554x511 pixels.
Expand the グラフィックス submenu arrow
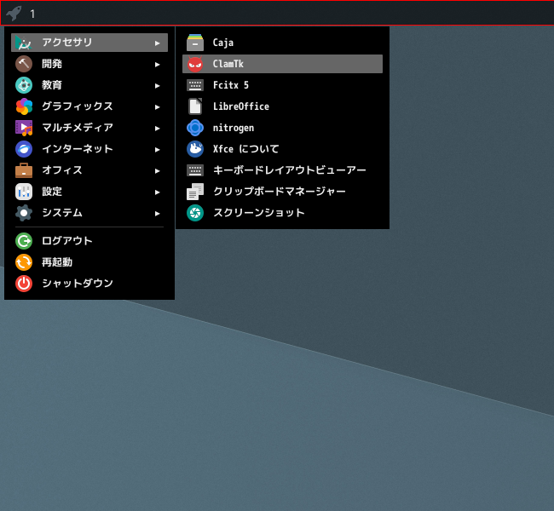point(157,107)
